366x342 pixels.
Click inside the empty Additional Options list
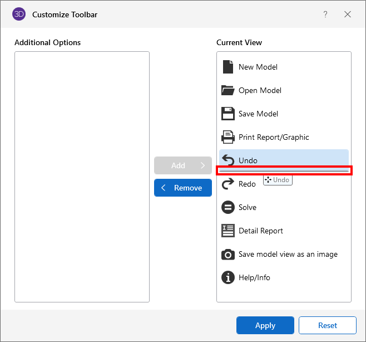pos(82,177)
